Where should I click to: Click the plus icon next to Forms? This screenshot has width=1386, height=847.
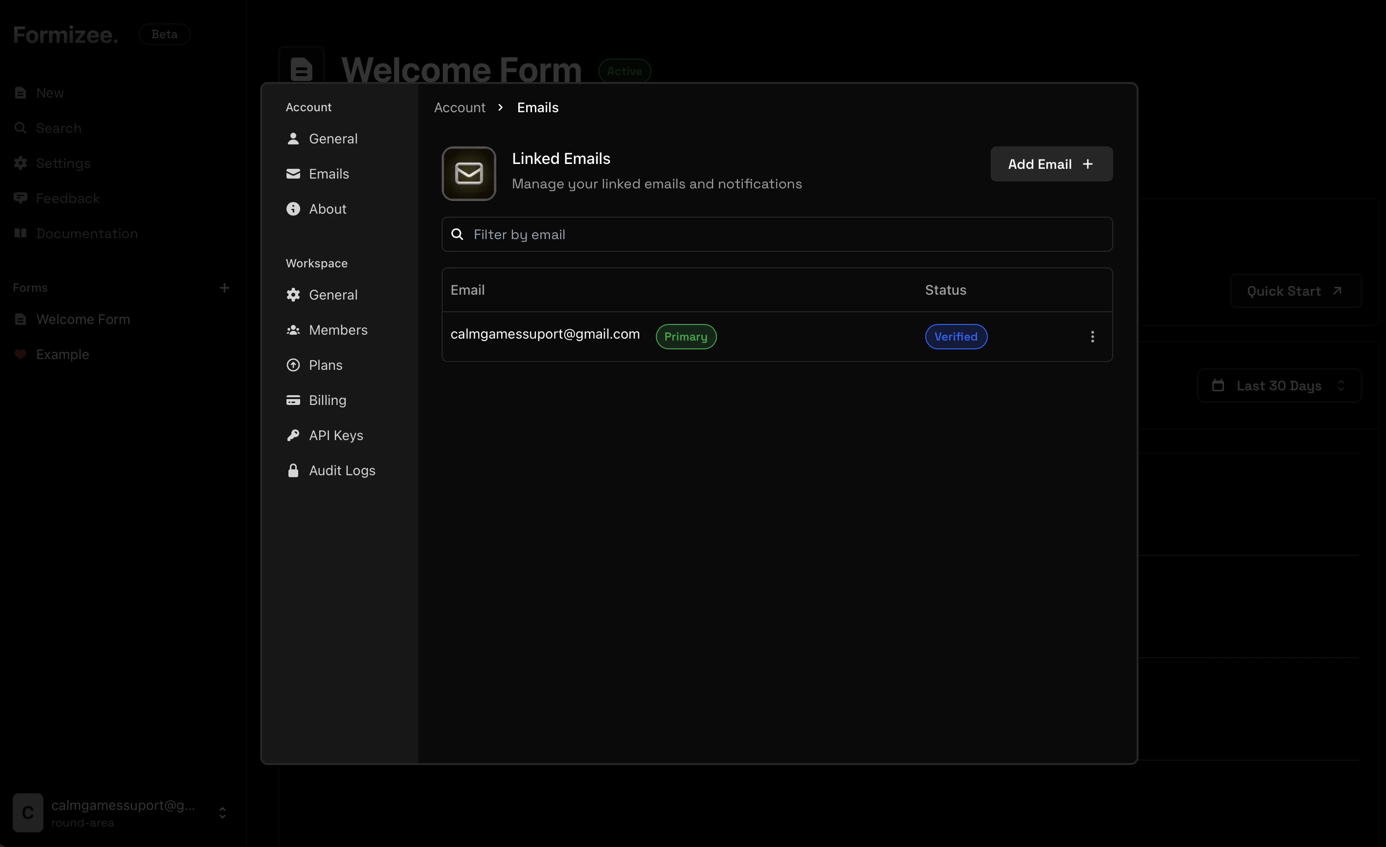[x=224, y=288]
